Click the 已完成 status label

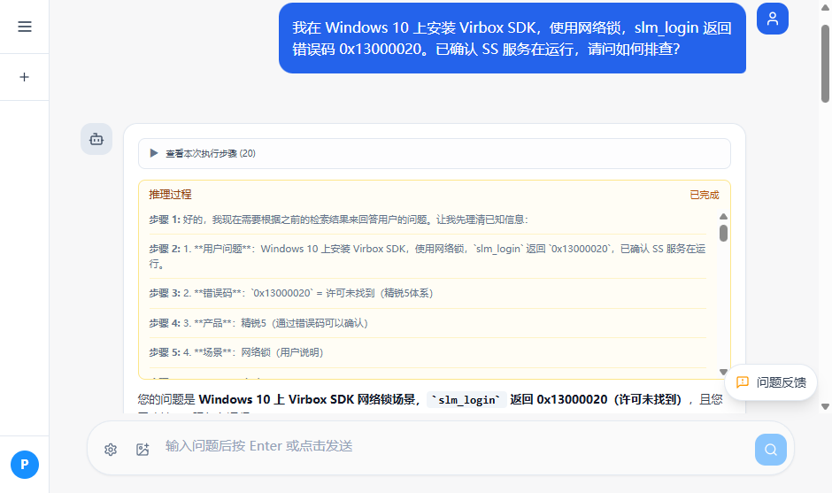click(x=705, y=195)
